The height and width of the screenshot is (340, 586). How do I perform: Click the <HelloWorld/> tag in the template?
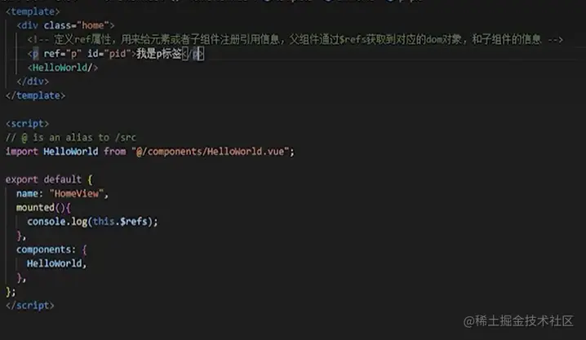63,68
